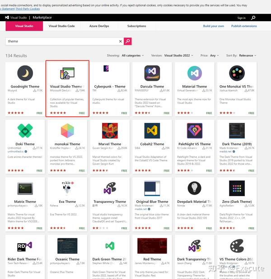Clear the theme search text
The width and height of the screenshot is (271, 279).
(x=120, y=41)
